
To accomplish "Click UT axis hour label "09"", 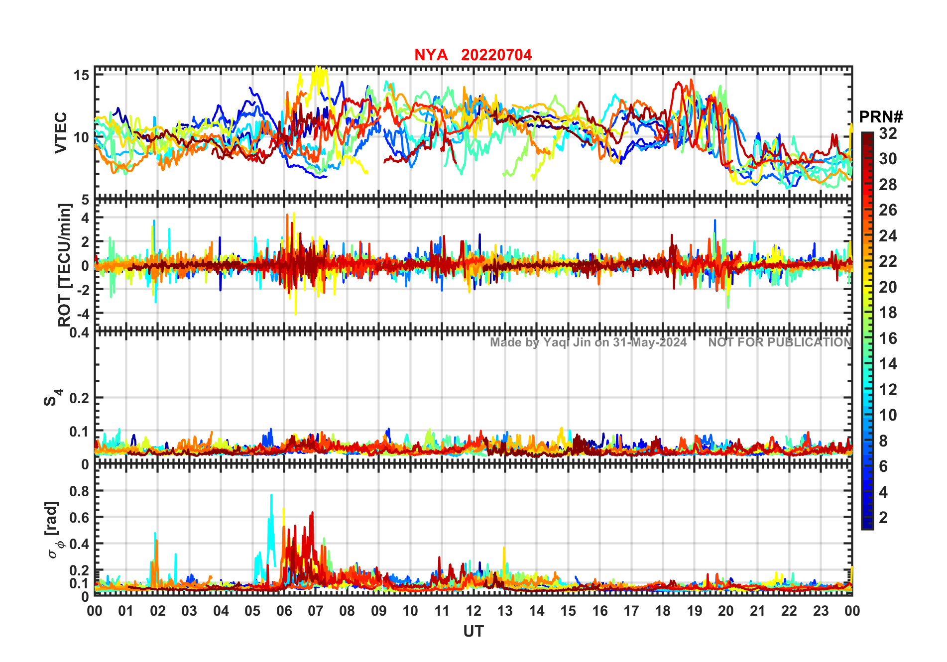I will coord(379,611).
